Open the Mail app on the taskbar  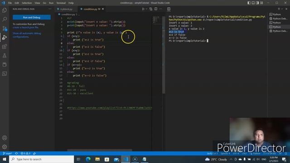[116, 159]
